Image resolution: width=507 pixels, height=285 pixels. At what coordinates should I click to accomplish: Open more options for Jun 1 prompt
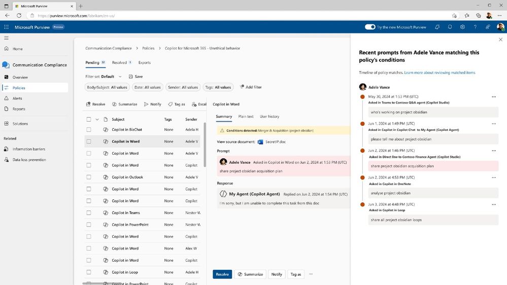click(x=494, y=123)
